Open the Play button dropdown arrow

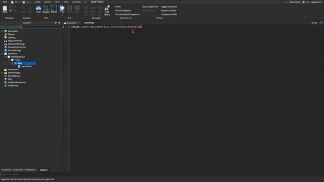click(62, 15)
